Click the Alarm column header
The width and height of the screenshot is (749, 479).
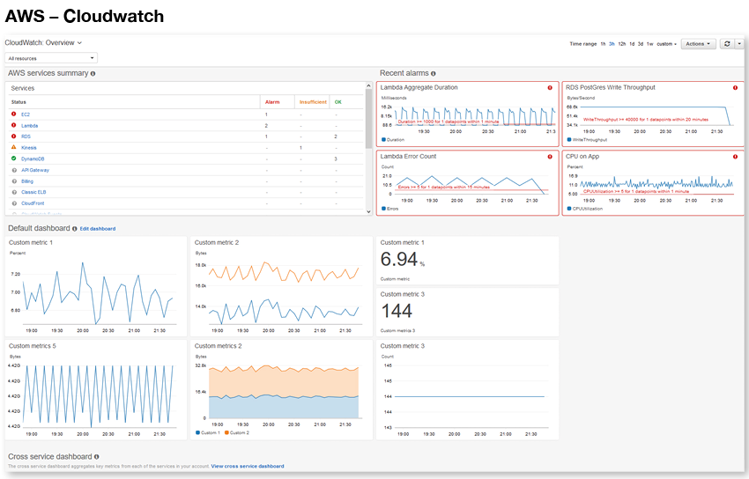point(272,102)
